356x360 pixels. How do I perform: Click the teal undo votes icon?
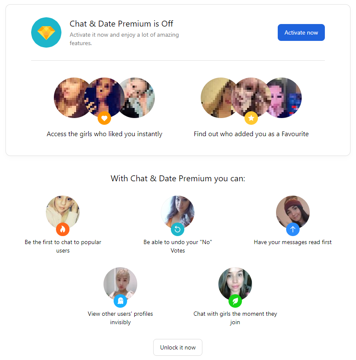(178, 229)
